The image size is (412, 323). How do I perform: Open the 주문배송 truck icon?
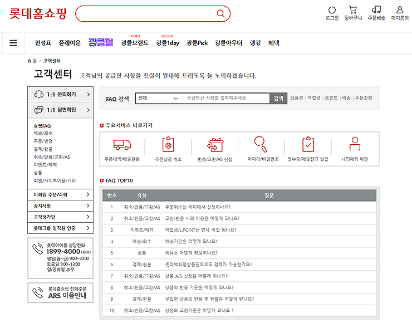376,10
